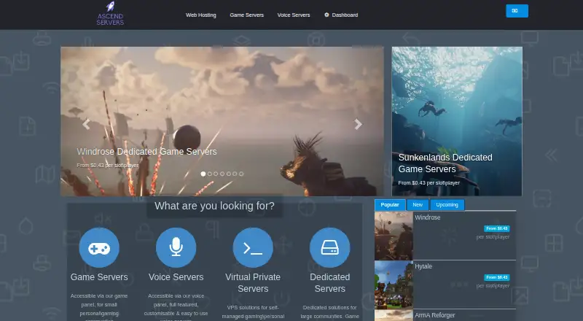Select the fifth carousel indicator dot
This screenshot has width=583, height=321.
(229, 174)
